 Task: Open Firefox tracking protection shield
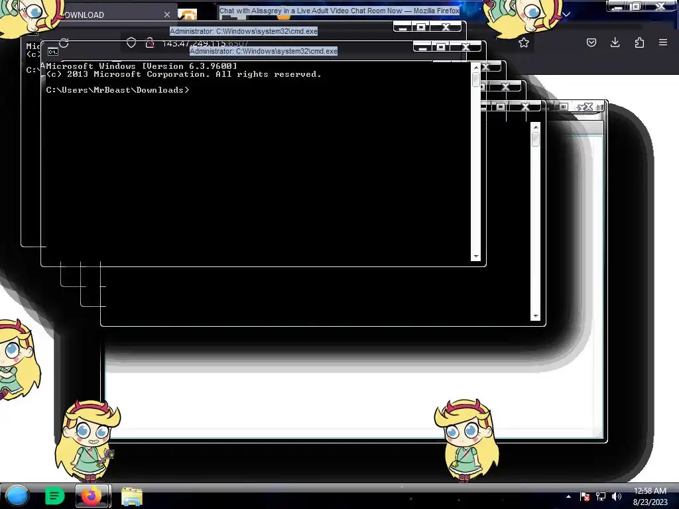click(131, 42)
